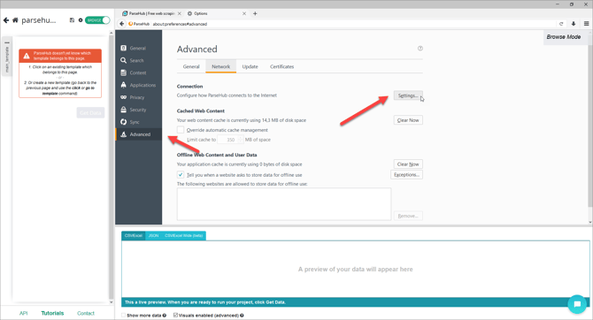Uncheck Tell you when a website asks to store data

181,175
